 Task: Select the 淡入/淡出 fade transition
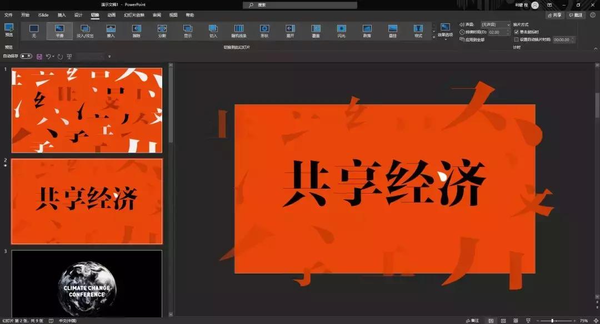coord(86,31)
